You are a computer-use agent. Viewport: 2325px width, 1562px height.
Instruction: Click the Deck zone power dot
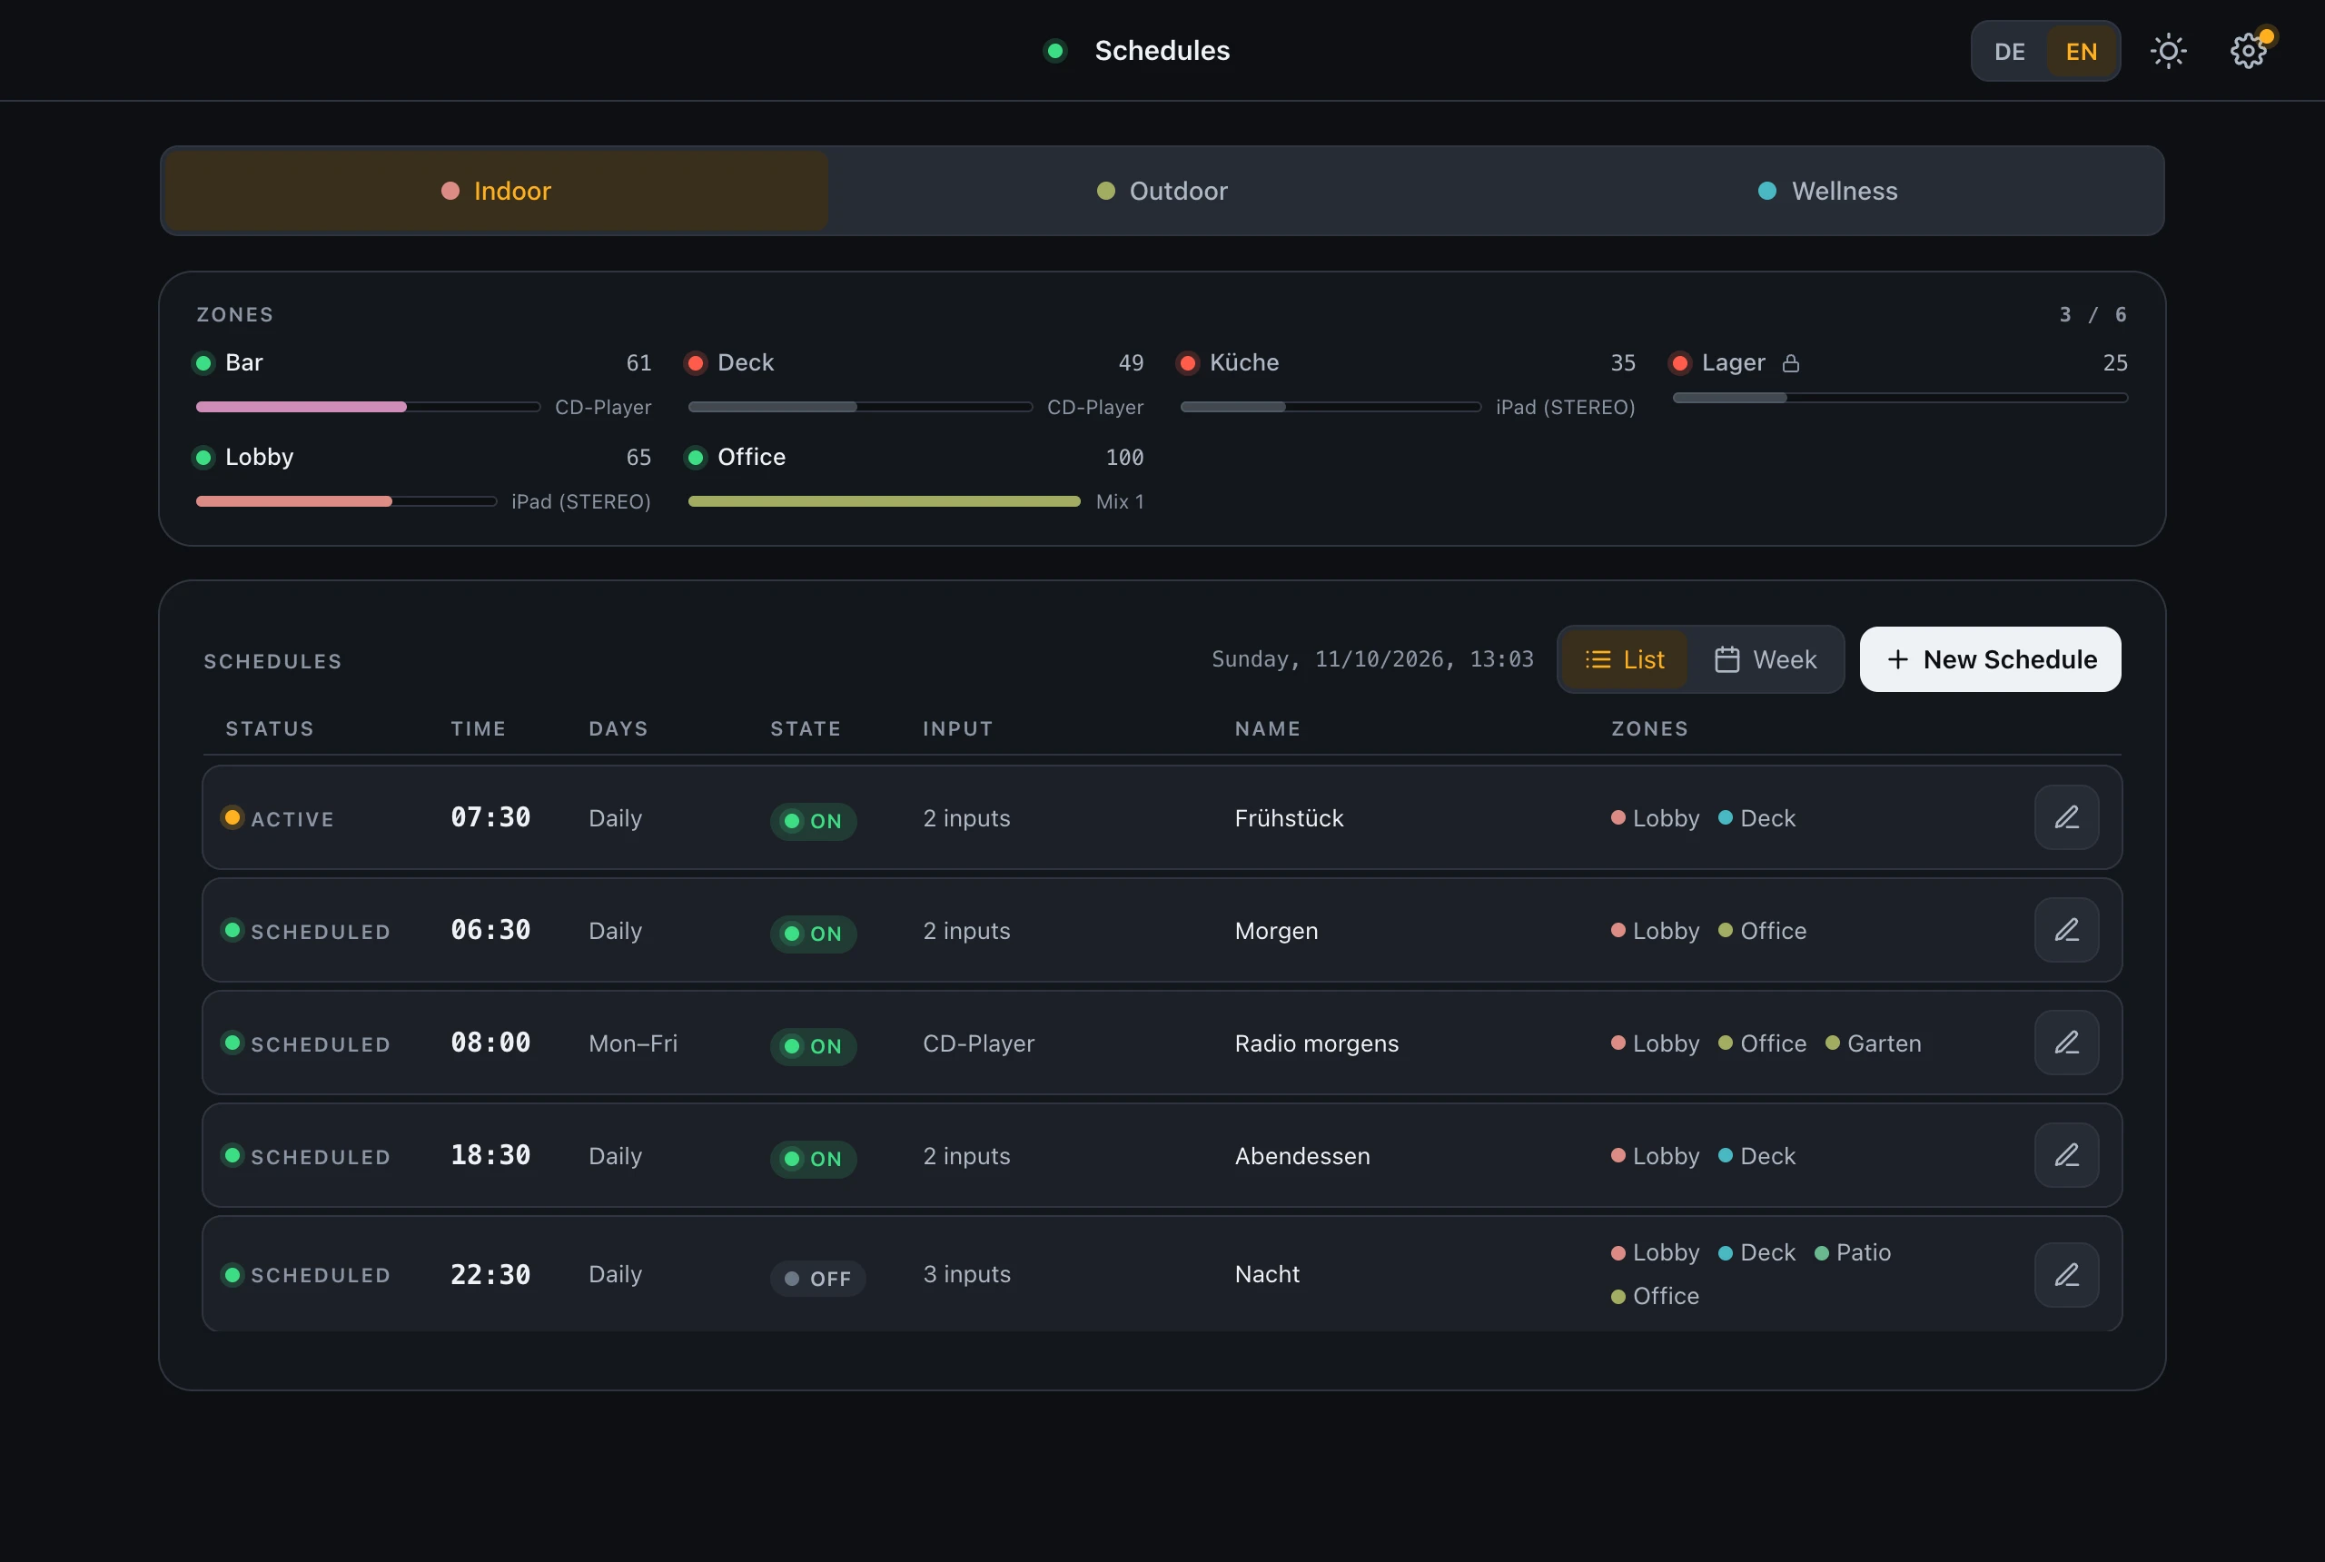696,362
